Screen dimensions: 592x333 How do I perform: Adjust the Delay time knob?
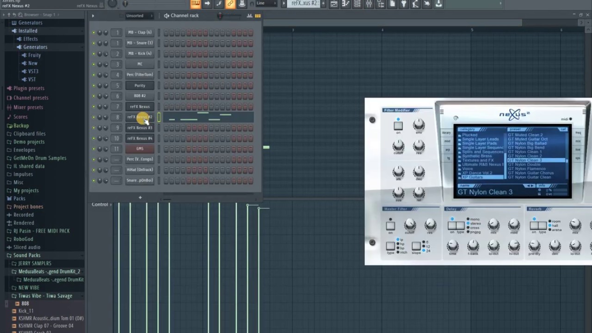[x=453, y=246]
